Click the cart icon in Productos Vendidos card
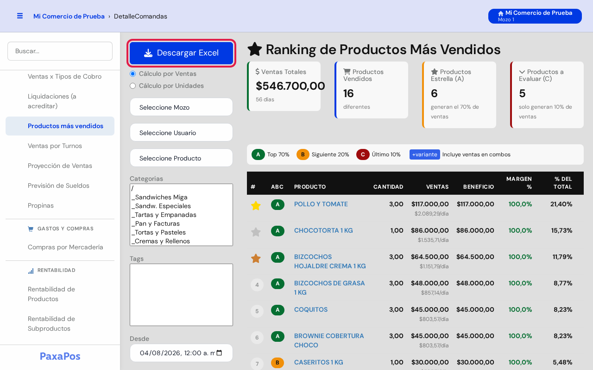The height and width of the screenshot is (370, 593). 347,72
